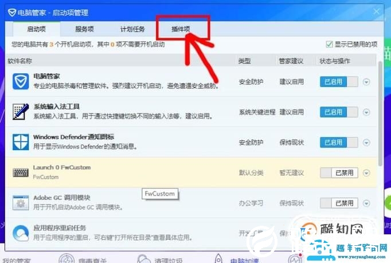Click the 状态与操作 column header

click(335, 61)
